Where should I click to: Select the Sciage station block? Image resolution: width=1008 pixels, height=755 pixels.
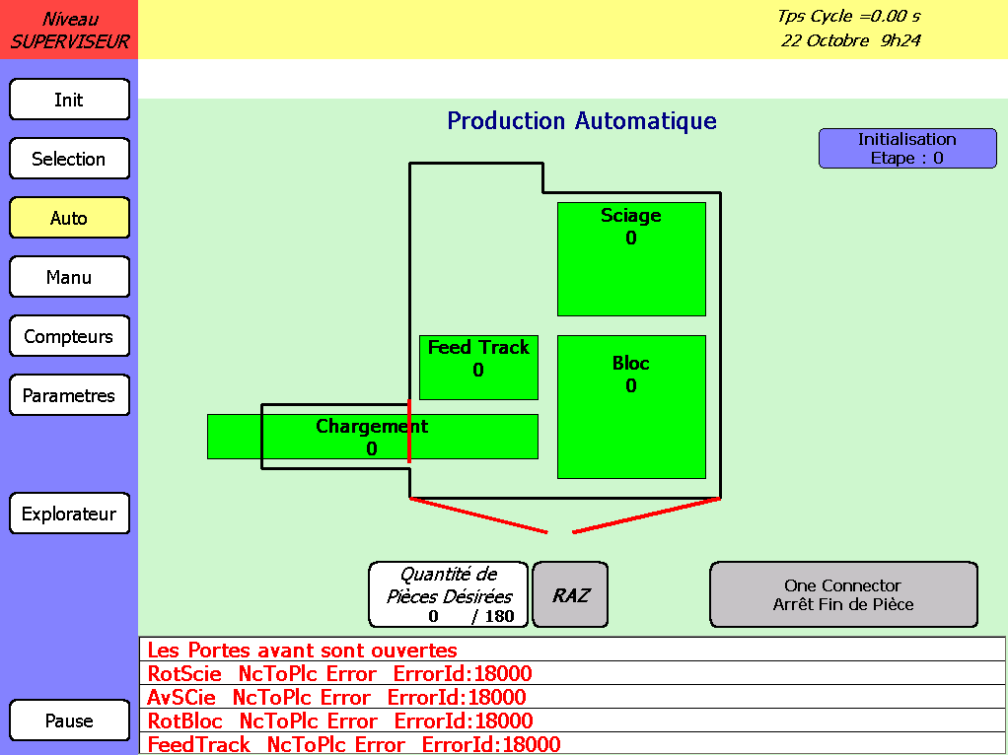[631, 259]
